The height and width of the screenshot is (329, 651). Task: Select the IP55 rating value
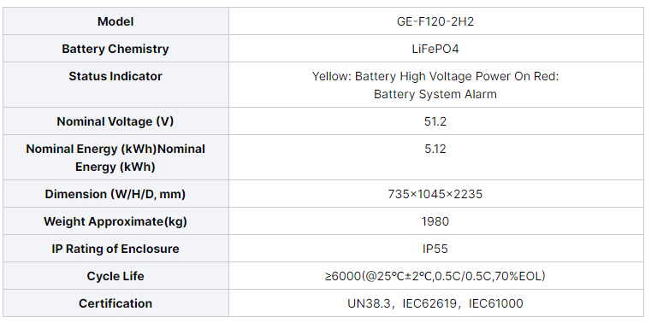(x=435, y=249)
